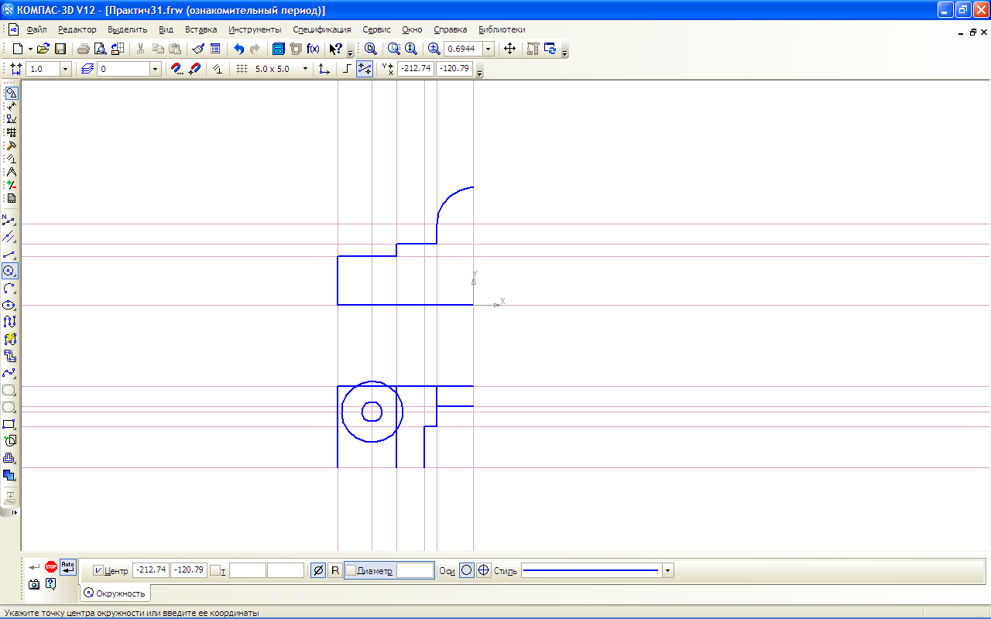The height and width of the screenshot is (619, 991).
Task: Open the variables f(x) panel
Action: click(x=313, y=49)
